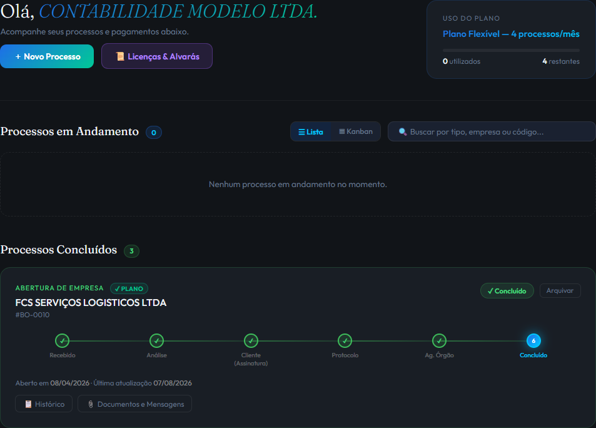Click the plan usage progress bar
This screenshot has width=596, height=428.
tap(511, 50)
